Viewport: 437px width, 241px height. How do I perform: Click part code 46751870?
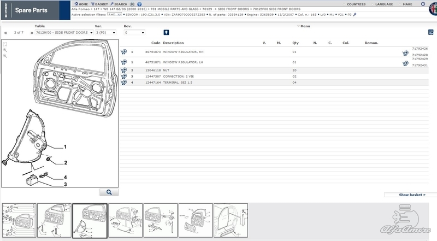[x=153, y=52]
